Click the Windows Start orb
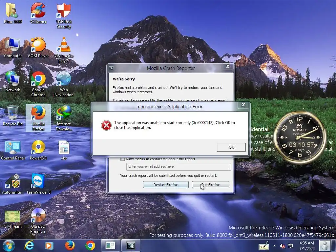Screen dimensions: 336x252 coord(9,245)
